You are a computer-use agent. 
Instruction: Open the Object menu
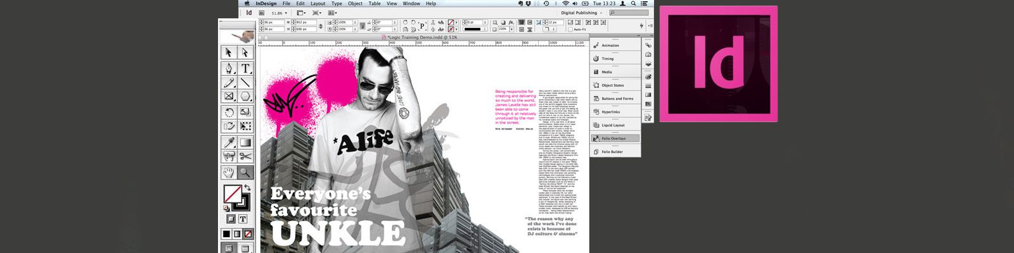click(356, 4)
